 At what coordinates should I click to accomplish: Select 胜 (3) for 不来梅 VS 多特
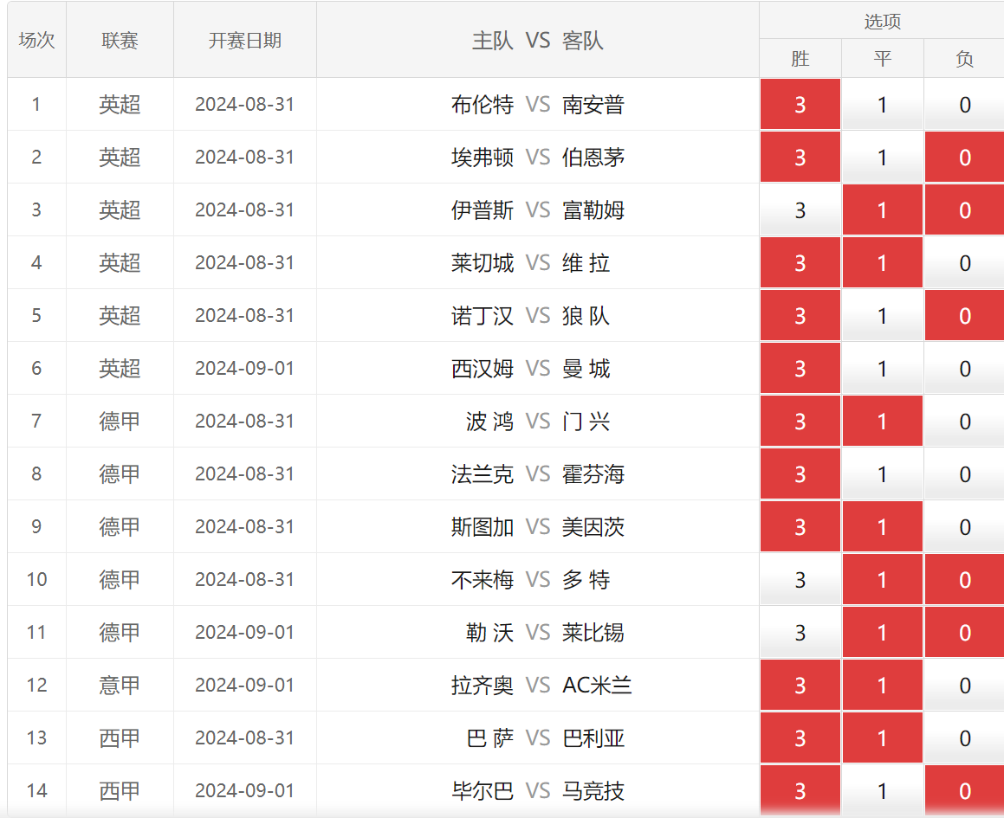coord(800,579)
